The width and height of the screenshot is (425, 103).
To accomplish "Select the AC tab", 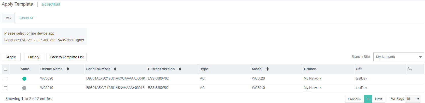I will click(8, 18).
